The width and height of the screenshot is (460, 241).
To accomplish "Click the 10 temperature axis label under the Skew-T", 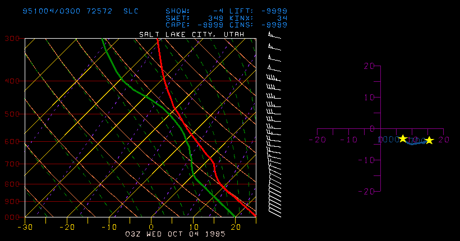I will click(194, 226).
